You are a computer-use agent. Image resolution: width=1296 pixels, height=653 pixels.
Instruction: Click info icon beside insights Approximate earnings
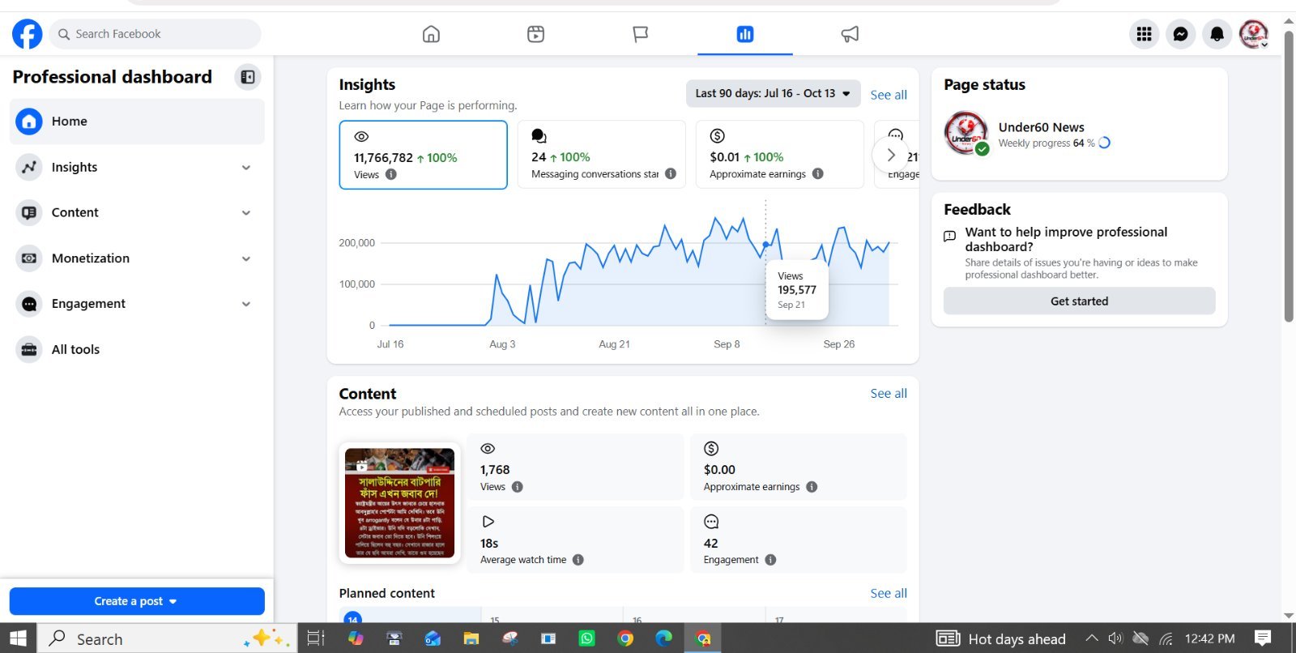pyautogui.click(x=818, y=173)
